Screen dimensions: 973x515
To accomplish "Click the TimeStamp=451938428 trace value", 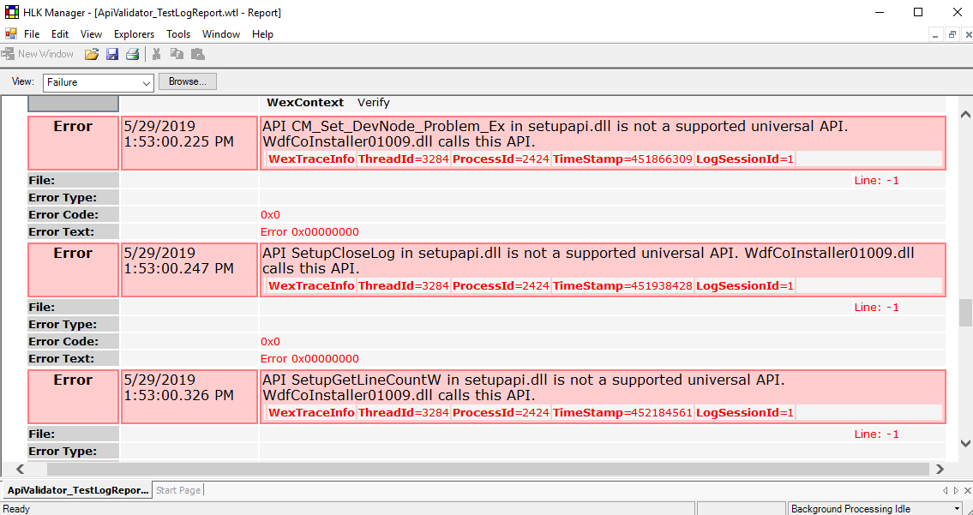I will tap(622, 285).
